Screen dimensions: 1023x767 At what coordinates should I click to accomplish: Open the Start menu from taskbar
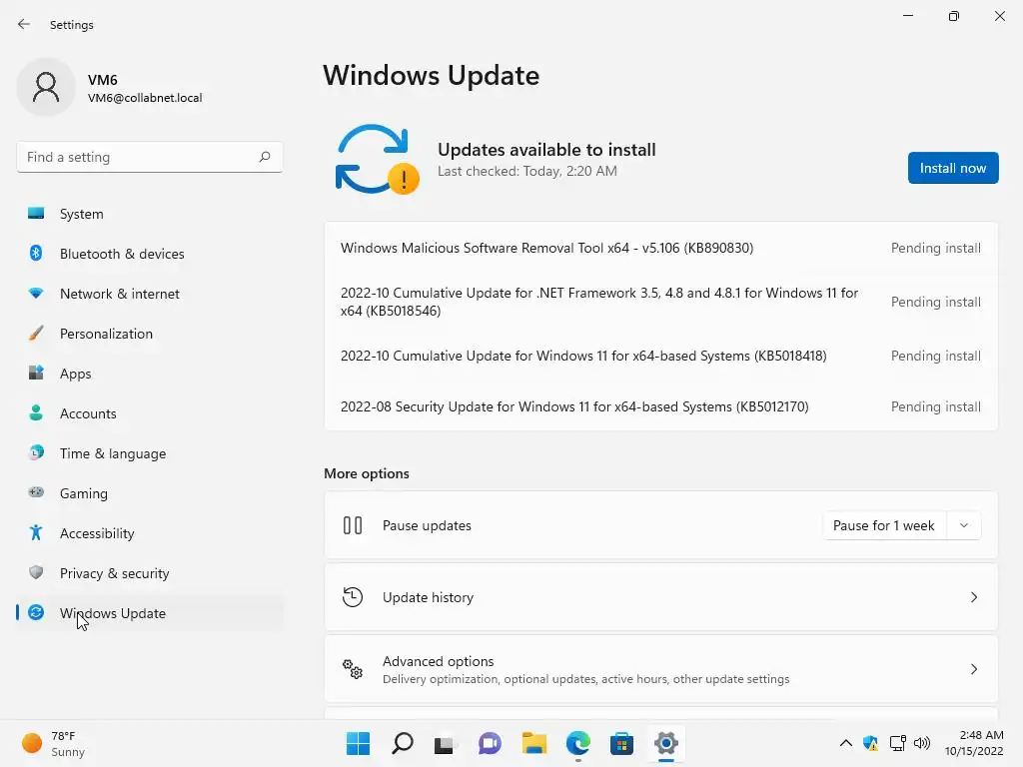(358, 743)
